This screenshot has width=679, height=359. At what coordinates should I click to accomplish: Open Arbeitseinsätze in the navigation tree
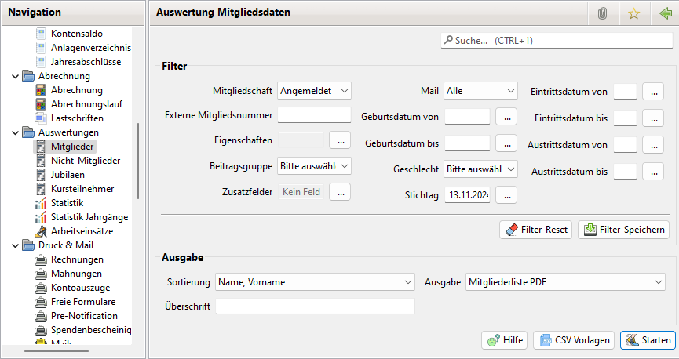(82, 231)
